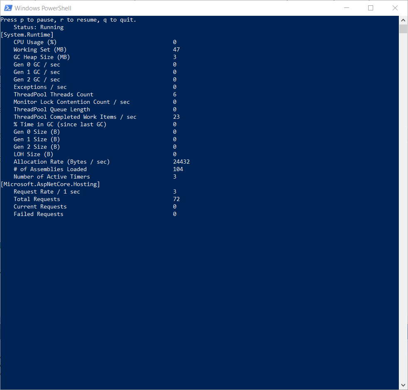This screenshot has height=390, width=408.
Task: Click the '[Microsoft.AspNetCore.Hosting]' section header
Action: (50, 184)
